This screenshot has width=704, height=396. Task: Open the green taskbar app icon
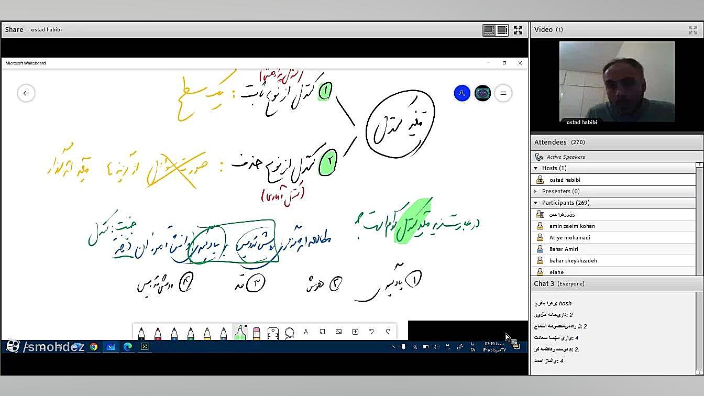(145, 347)
